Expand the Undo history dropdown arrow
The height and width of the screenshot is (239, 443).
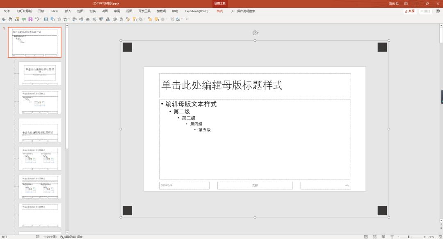pos(41,19)
